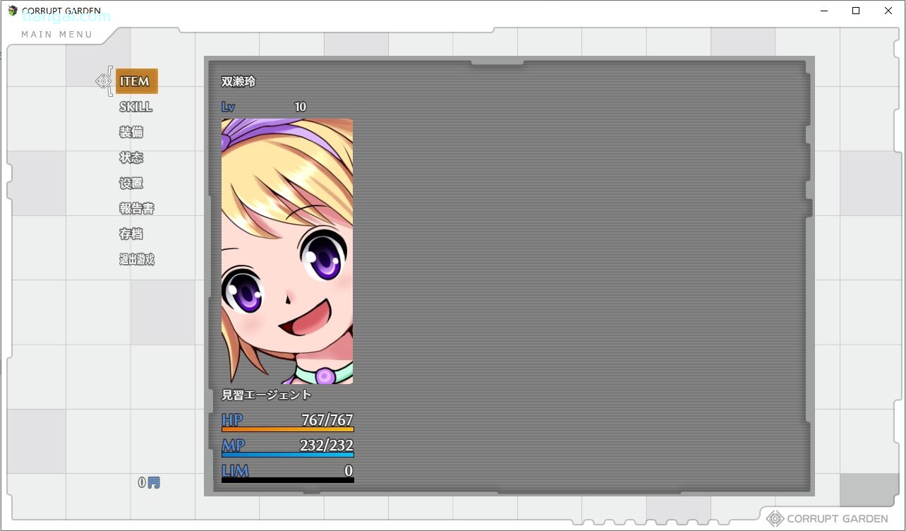Select the 双瀬玲 character portrait

point(287,251)
